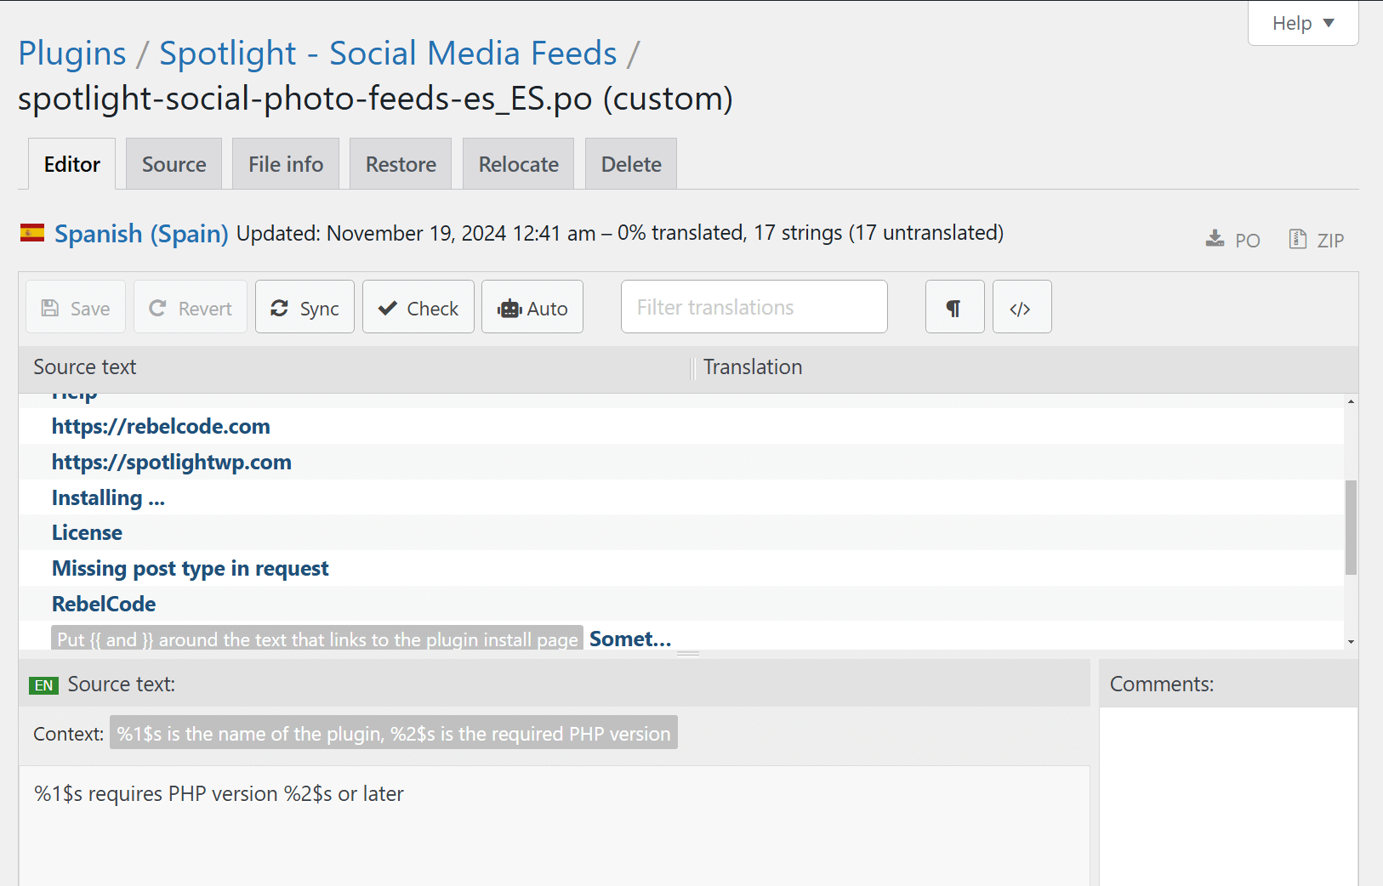The image size is (1383, 886).
Task: Select the RebelCode string row
Action: [681, 604]
